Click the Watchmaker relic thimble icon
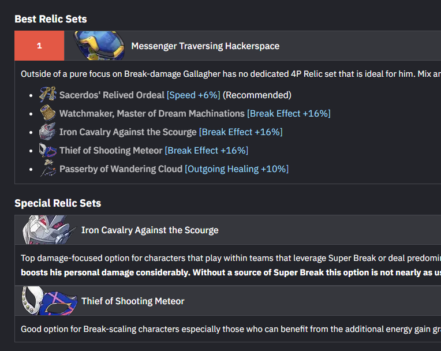 [x=48, y=113]
